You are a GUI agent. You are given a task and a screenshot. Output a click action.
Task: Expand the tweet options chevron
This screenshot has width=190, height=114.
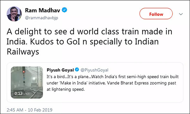coord(181,14)
